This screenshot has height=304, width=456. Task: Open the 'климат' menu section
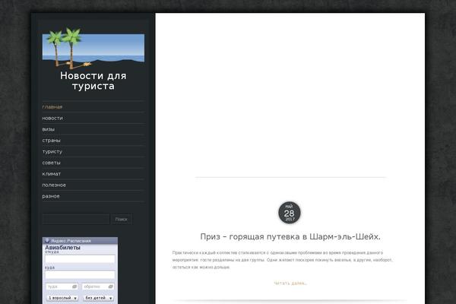[52, 174]
